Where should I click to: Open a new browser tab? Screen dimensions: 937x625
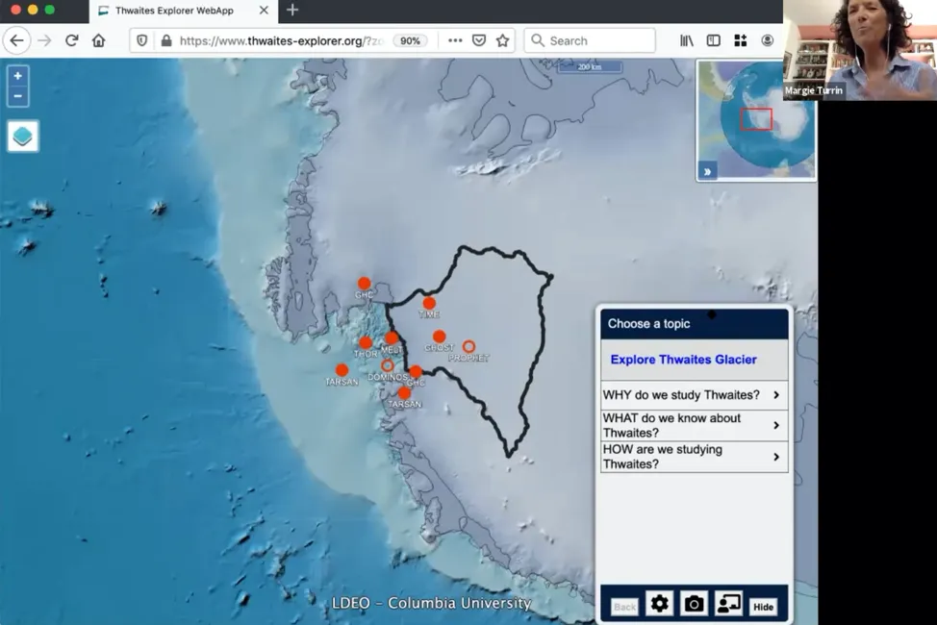292,11
